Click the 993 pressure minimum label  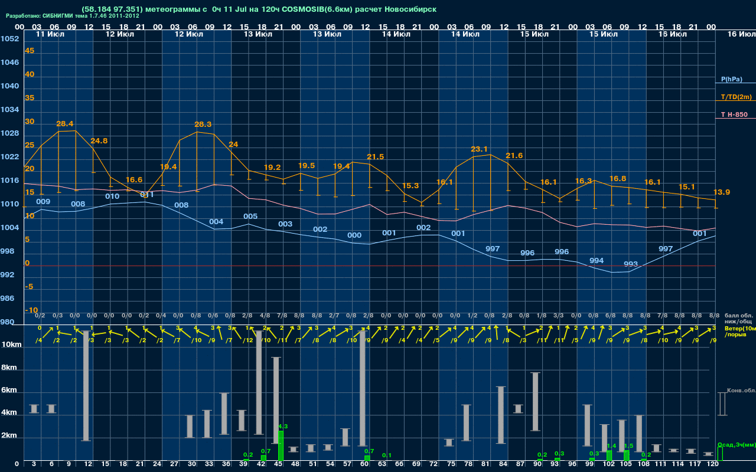click(631, 264)
